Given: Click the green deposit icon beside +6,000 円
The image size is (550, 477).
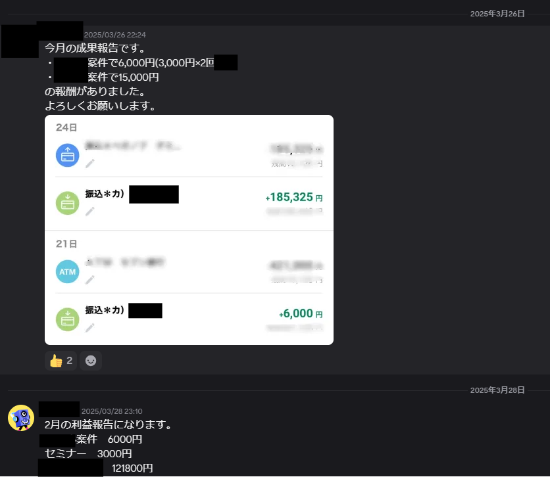Looking at the screenshot, I should (x=67, y=319).
